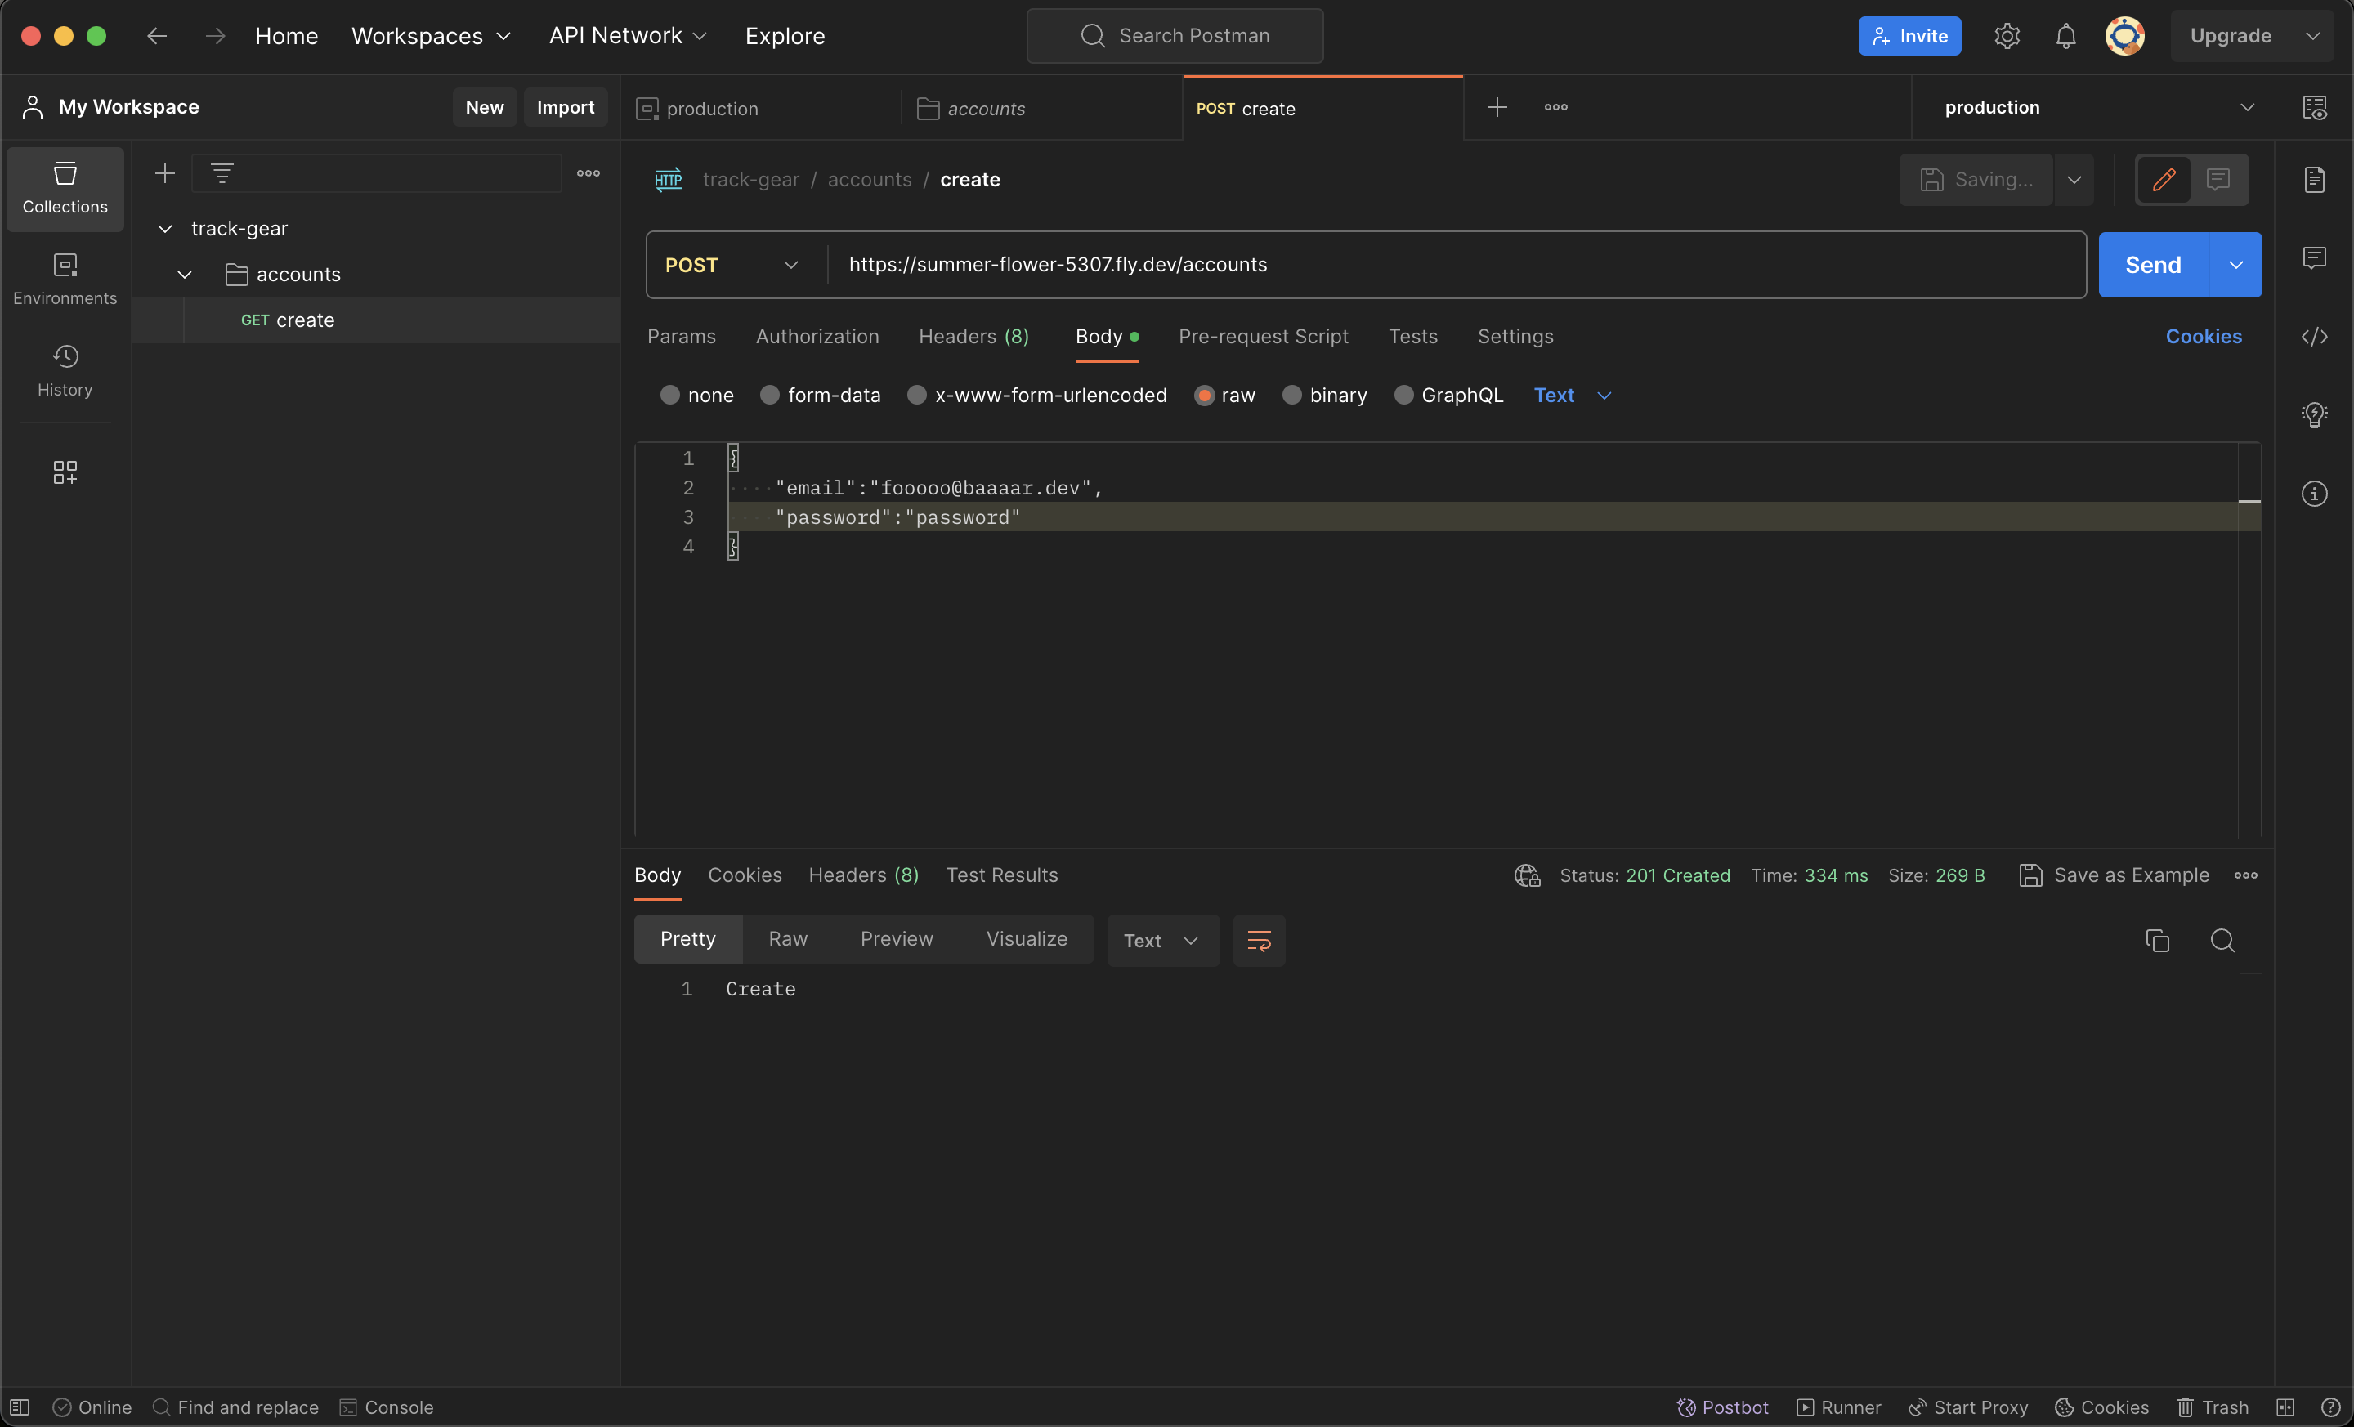Open API Network dropdown menu
Screen dimensions: 2354x1427
[x=628, y=35]
